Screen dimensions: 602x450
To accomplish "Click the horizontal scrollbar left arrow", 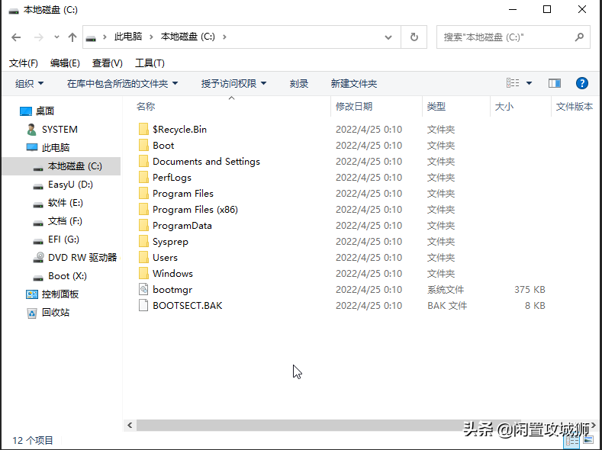I will pyautogui.click(x=130, y=426).
